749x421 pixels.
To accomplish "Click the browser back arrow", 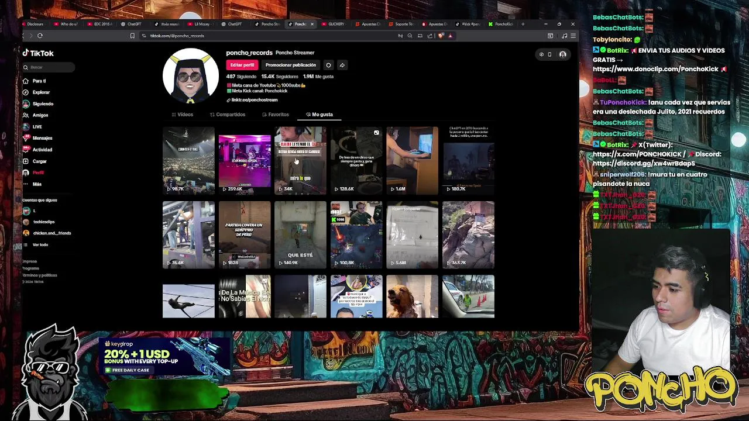I will click(23, 36).
